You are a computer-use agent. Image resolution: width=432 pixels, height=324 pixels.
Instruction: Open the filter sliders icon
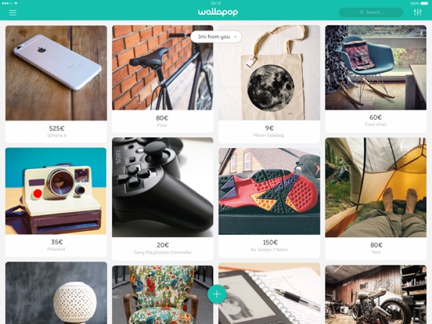tap(417, 12)
